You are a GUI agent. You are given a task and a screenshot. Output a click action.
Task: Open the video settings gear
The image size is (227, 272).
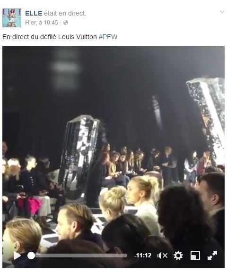coord(178,256)
